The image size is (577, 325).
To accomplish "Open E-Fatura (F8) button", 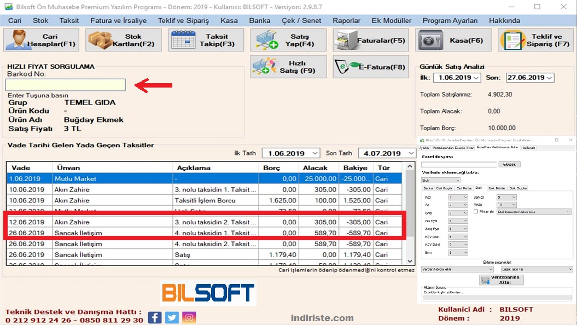I will point(371,67).
